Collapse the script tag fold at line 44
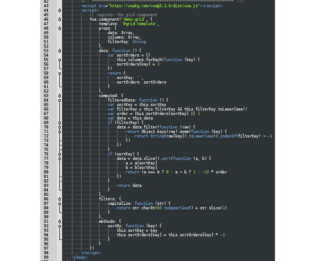This screenshot has width=315, height=261. [x=59, y=10]
